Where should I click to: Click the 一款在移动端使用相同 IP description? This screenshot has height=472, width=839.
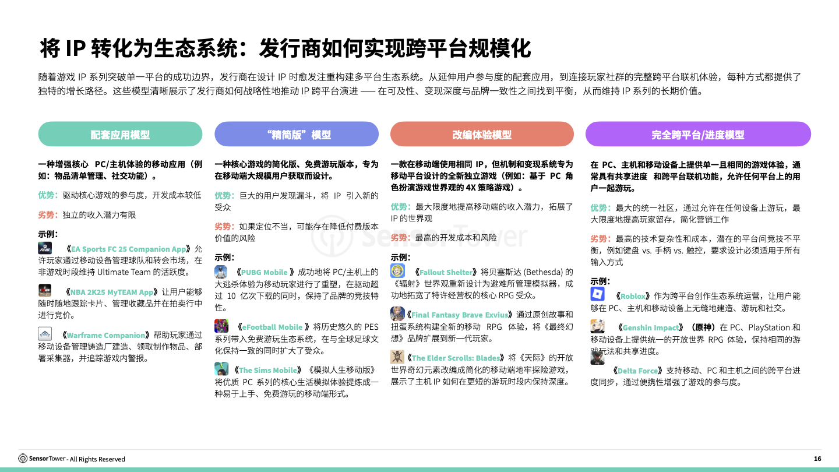click(482, 176)
